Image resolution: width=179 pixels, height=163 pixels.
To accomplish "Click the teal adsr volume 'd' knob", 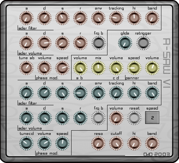I will click(x=44, y=118).
